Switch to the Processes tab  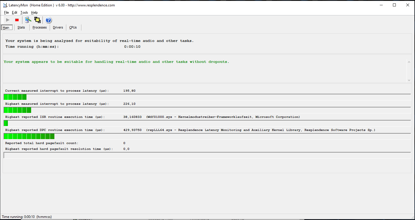(40, 28)
